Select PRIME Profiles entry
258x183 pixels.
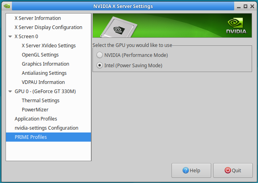(48, 137)
